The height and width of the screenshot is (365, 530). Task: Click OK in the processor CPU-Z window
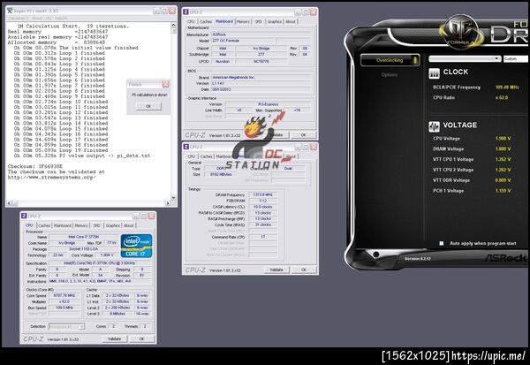click(x=141, y=338)
